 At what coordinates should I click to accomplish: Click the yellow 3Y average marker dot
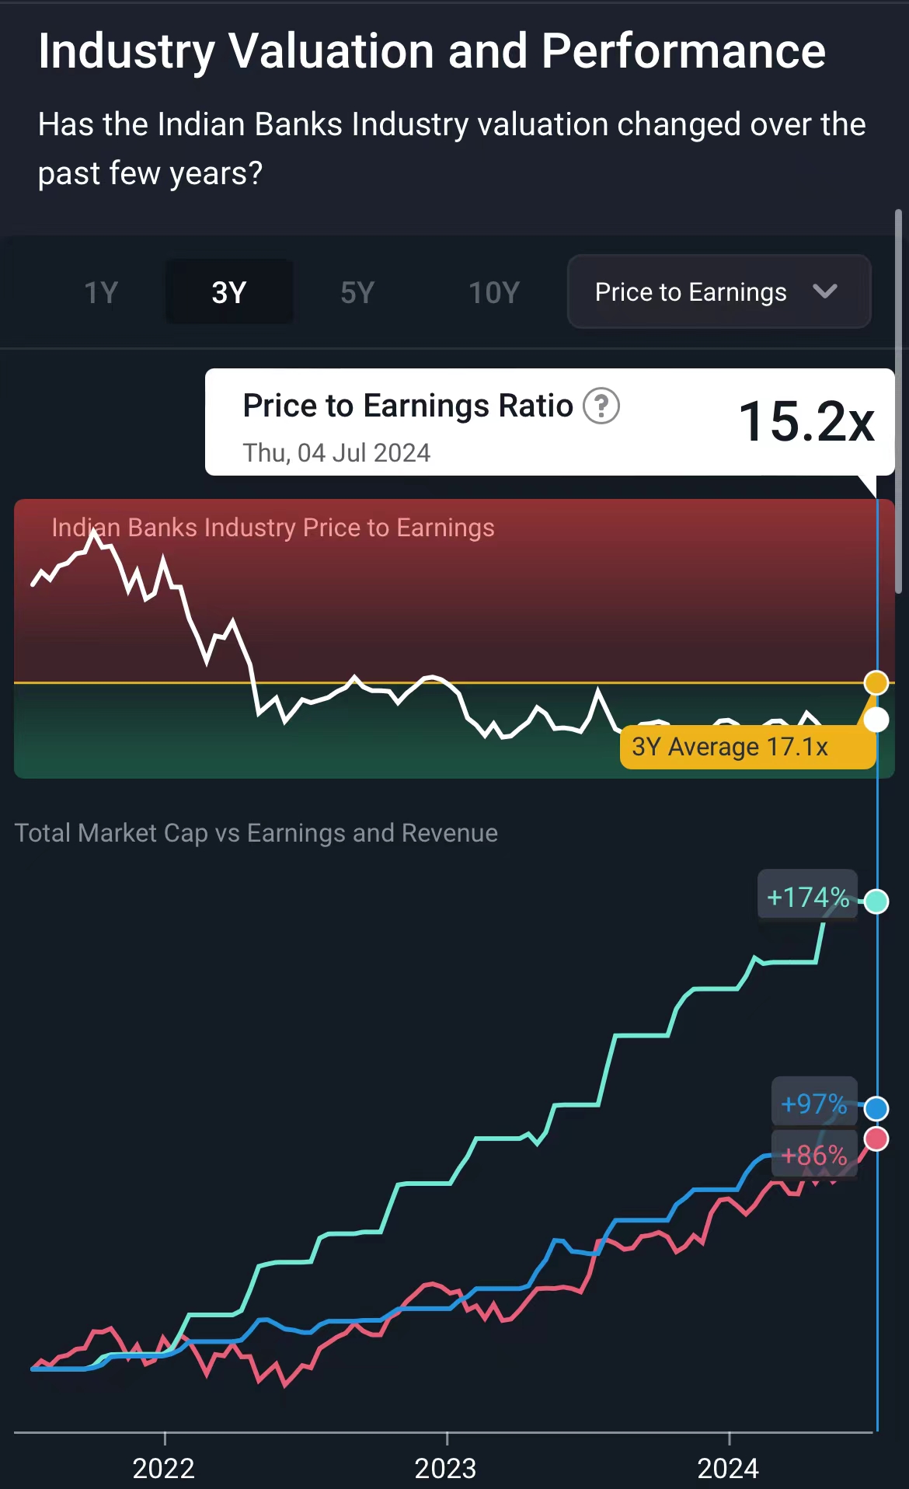pos(876,682)
